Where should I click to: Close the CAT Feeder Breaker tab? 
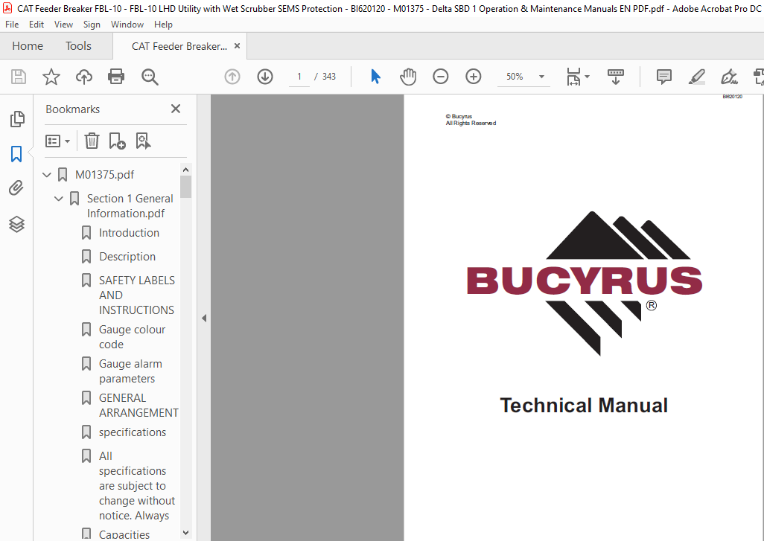point(238,46)
